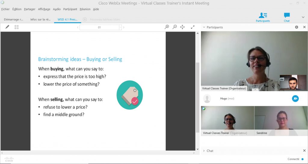Viewport: 308px width, 164px height.
Task: Open the slide thumbnails grid view
Action: click(x=17, y=27)
